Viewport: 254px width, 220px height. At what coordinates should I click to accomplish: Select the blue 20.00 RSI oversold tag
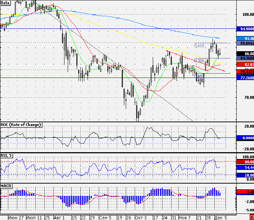(x=245, y=175)
